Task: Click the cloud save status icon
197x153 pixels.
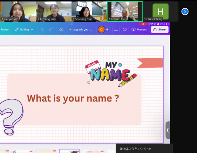Action: tap(61, 29)
